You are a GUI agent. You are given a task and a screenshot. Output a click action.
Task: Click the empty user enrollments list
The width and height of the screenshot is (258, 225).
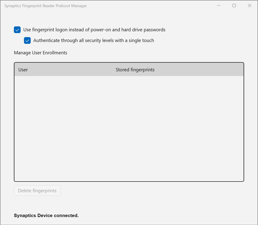129,128
